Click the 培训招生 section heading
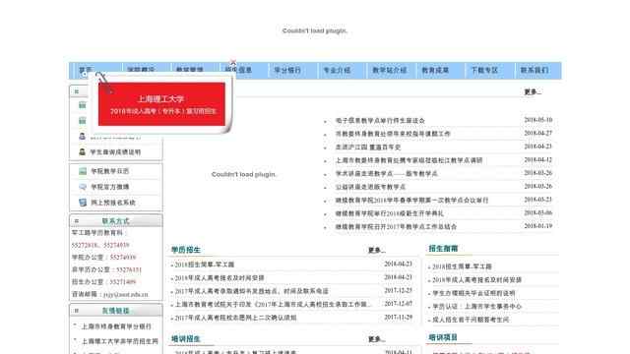 coord(186,338)
